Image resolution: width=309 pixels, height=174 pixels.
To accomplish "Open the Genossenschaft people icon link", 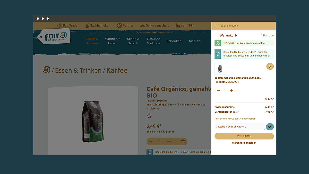I will point(142,26).
